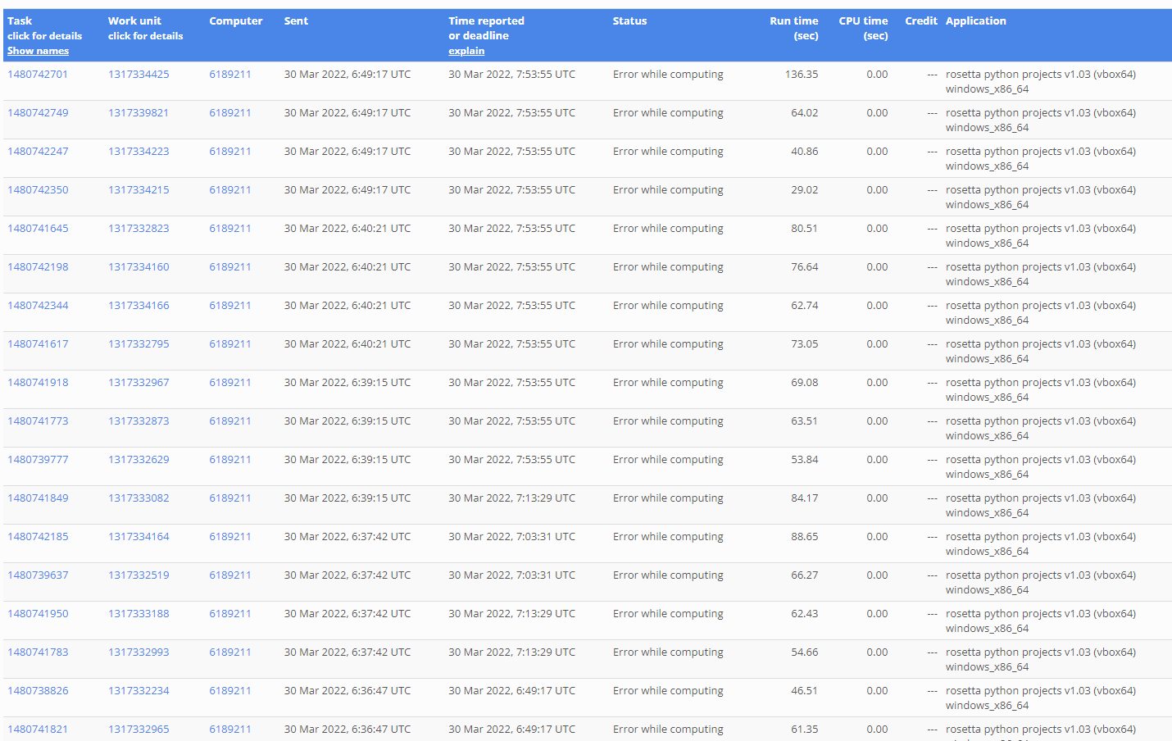The image size is (1172, 741).
Task: Open work unit 1317334164
Action: pos(139,536)
